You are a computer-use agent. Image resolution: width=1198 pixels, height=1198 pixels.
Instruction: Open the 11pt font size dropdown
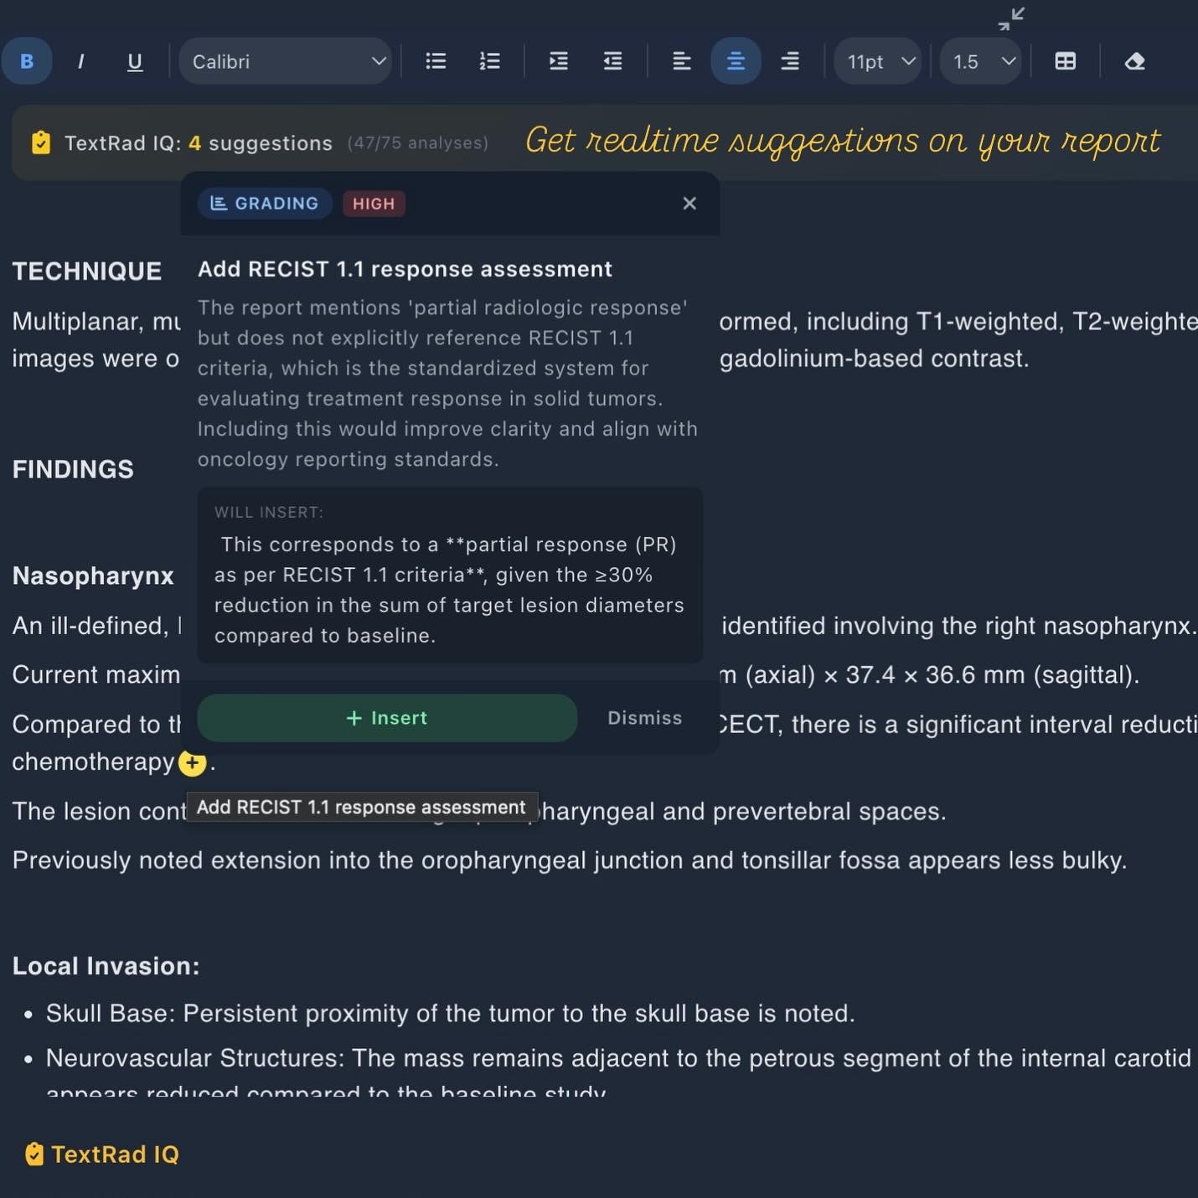876,60
